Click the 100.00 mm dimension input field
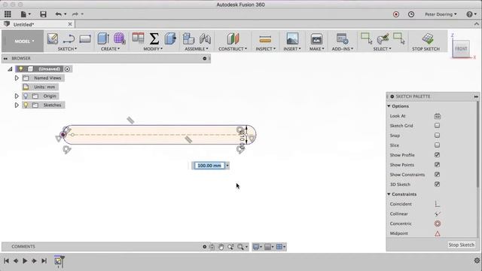Viewport: 482px width, 271px height. (x=209, y=166)
